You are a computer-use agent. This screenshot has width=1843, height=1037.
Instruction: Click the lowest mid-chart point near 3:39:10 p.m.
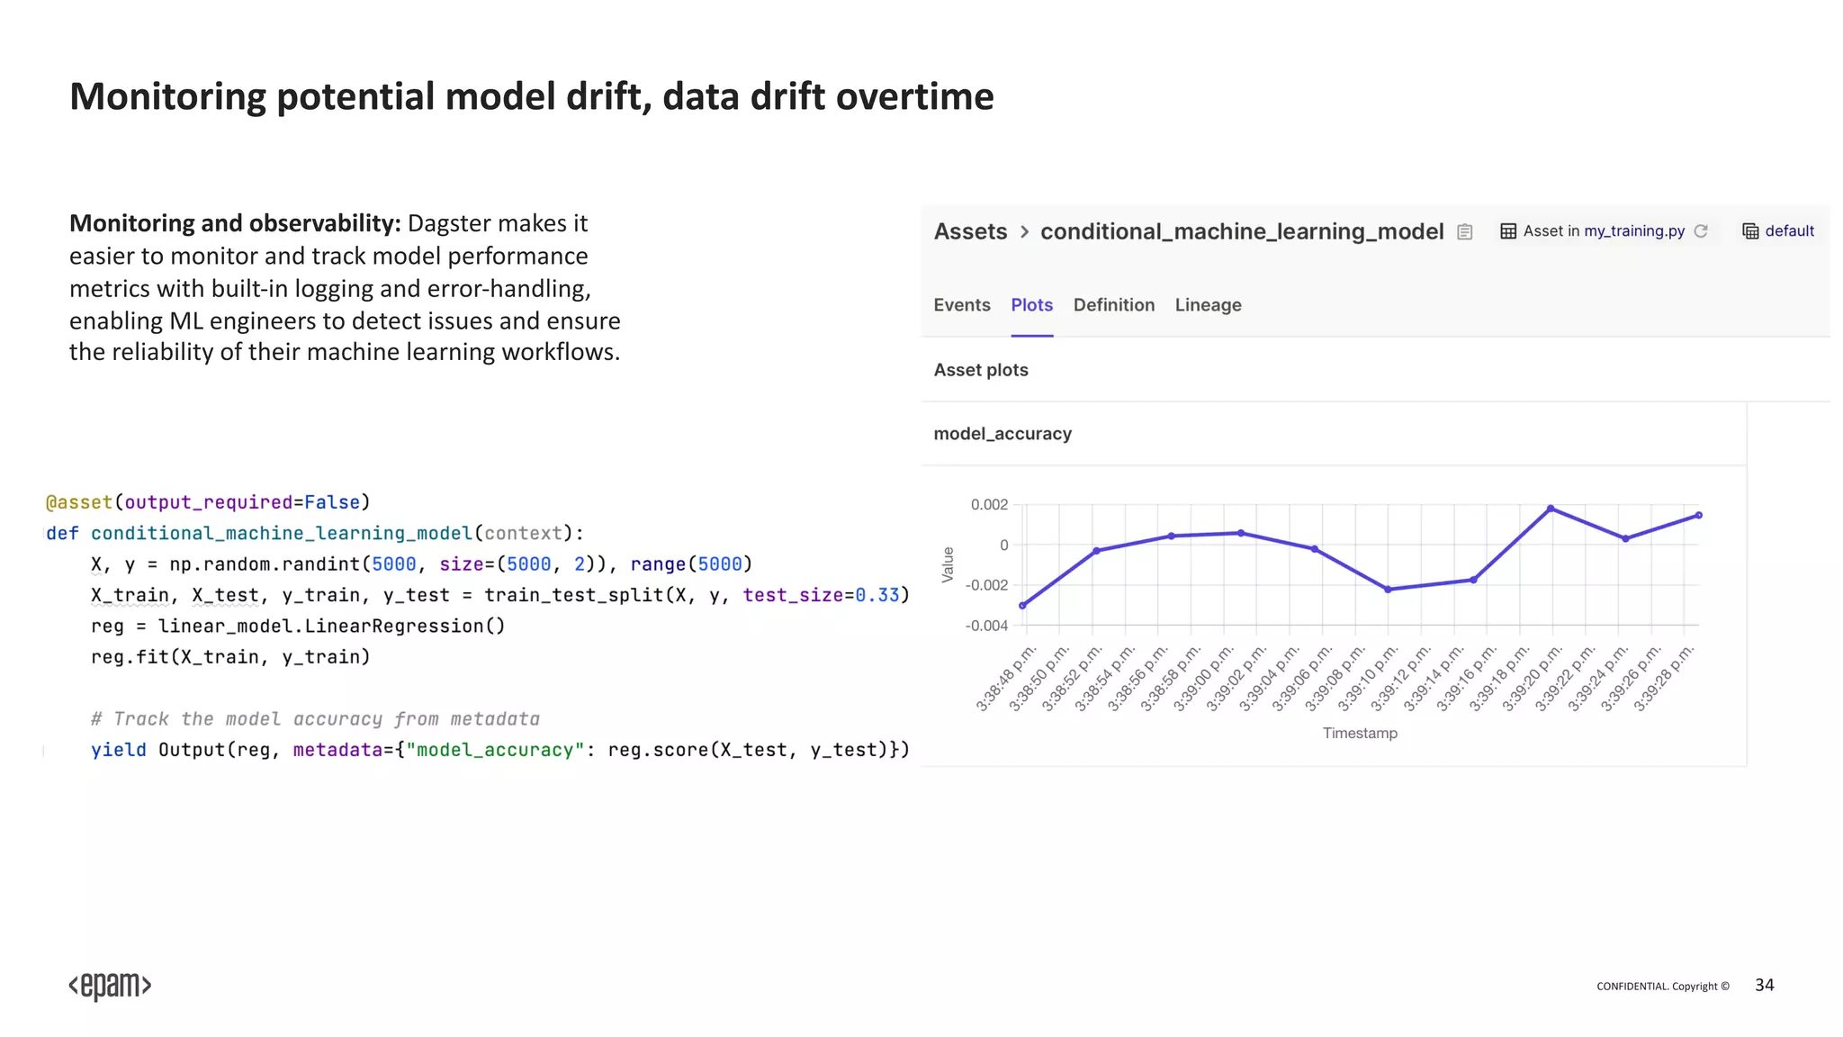coord(1388,590)
